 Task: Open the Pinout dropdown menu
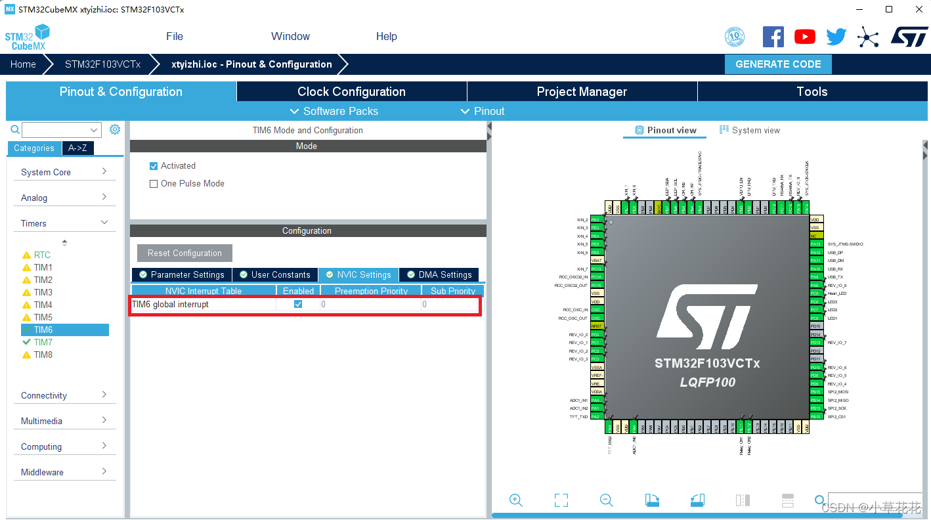483,111
